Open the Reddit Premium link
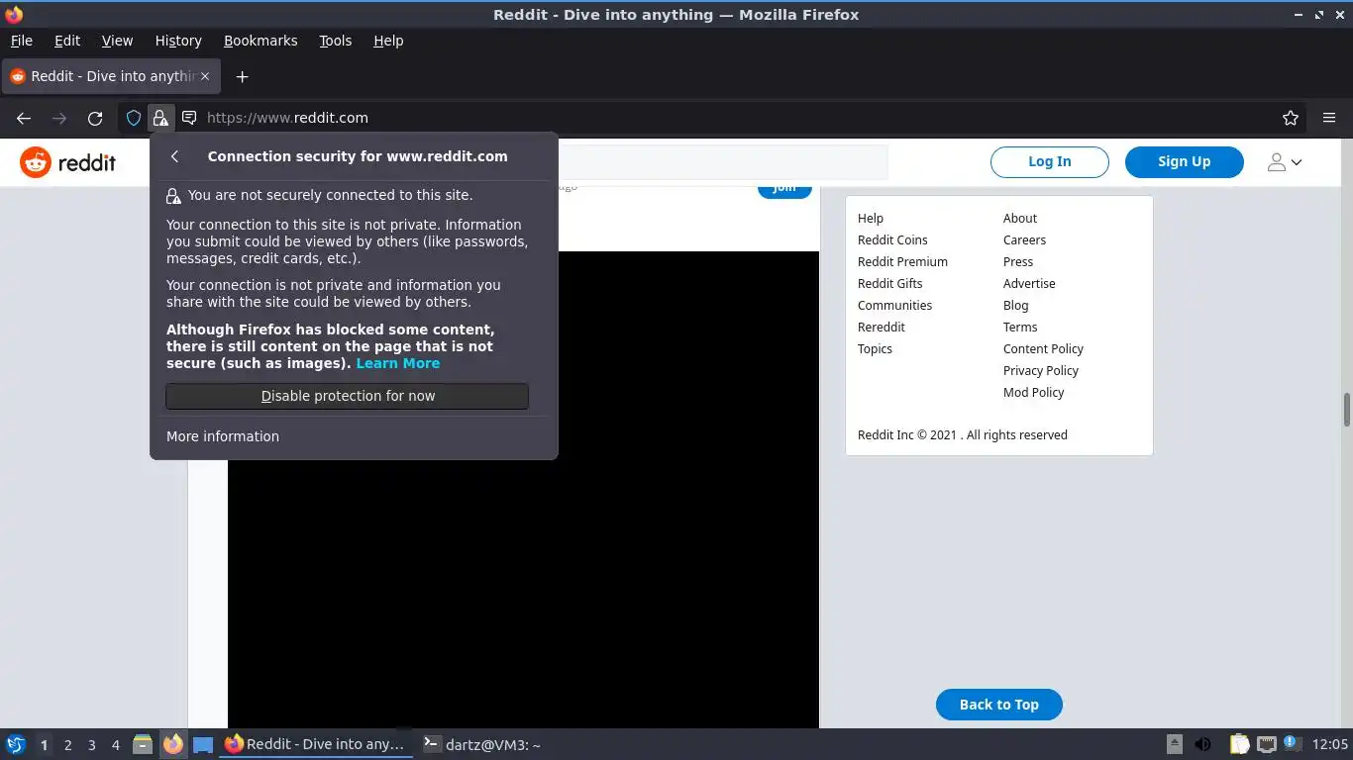 [x=902, y=262]
